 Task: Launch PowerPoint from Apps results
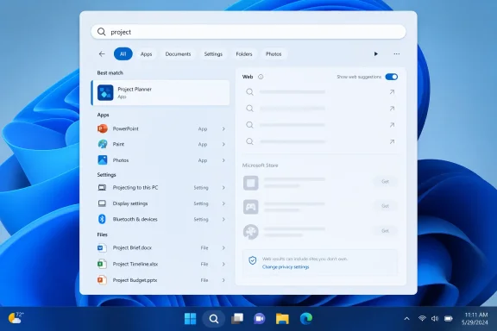[161, 128]
